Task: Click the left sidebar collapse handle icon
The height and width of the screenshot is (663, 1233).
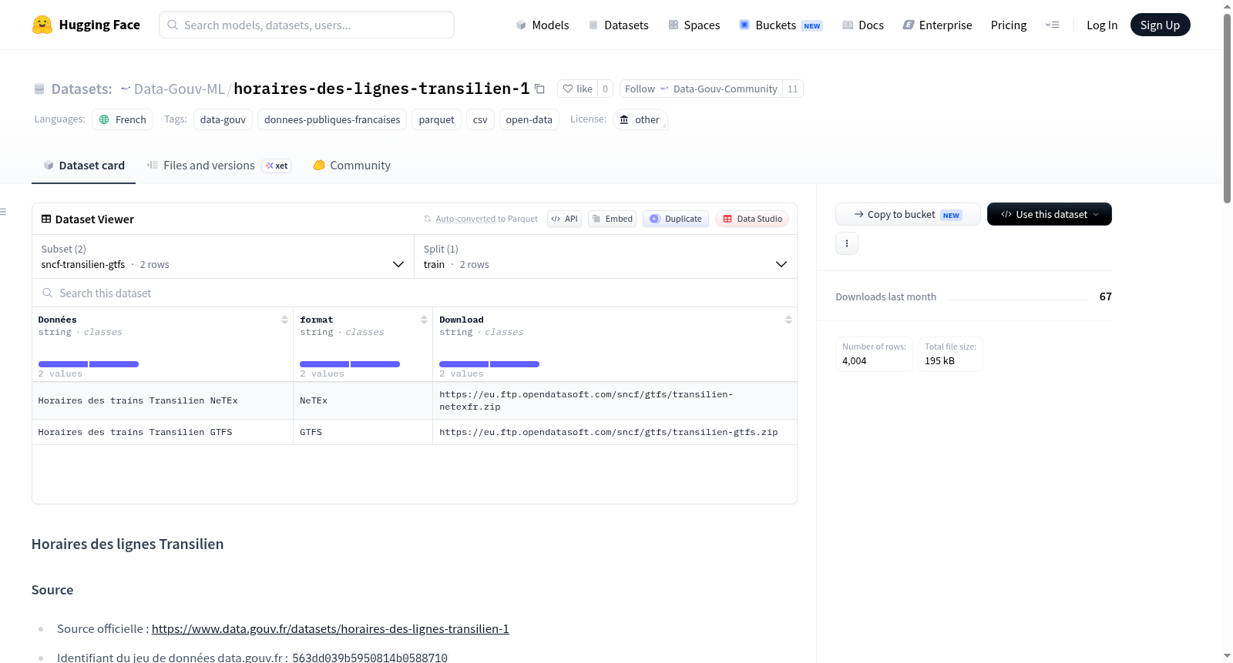Action: 3,212
